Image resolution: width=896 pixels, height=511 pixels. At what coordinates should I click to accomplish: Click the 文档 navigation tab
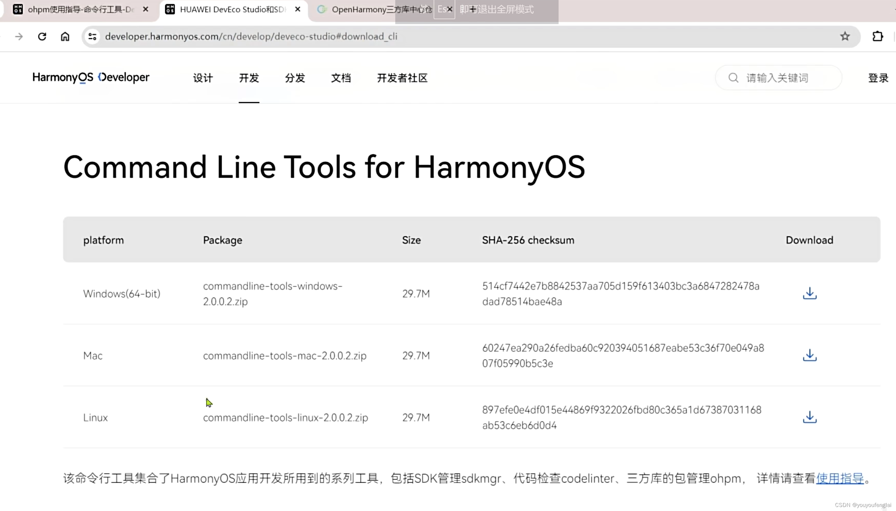tap(341, 78)
